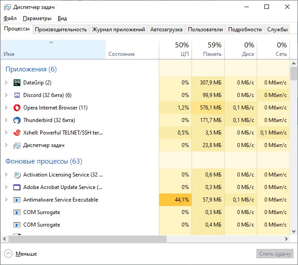This screenshot has height=265, width=298.
Task: Open the Параметры menu
Action: pos(37,18)
